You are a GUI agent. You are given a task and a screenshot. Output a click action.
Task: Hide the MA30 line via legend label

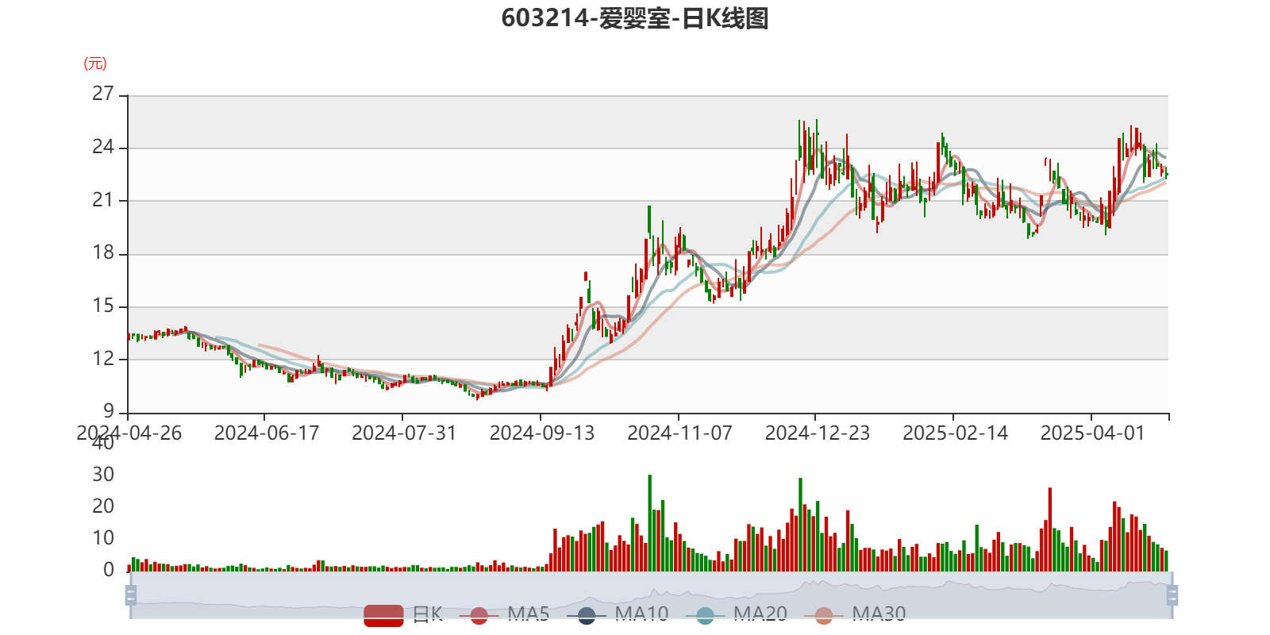point(879,614)
